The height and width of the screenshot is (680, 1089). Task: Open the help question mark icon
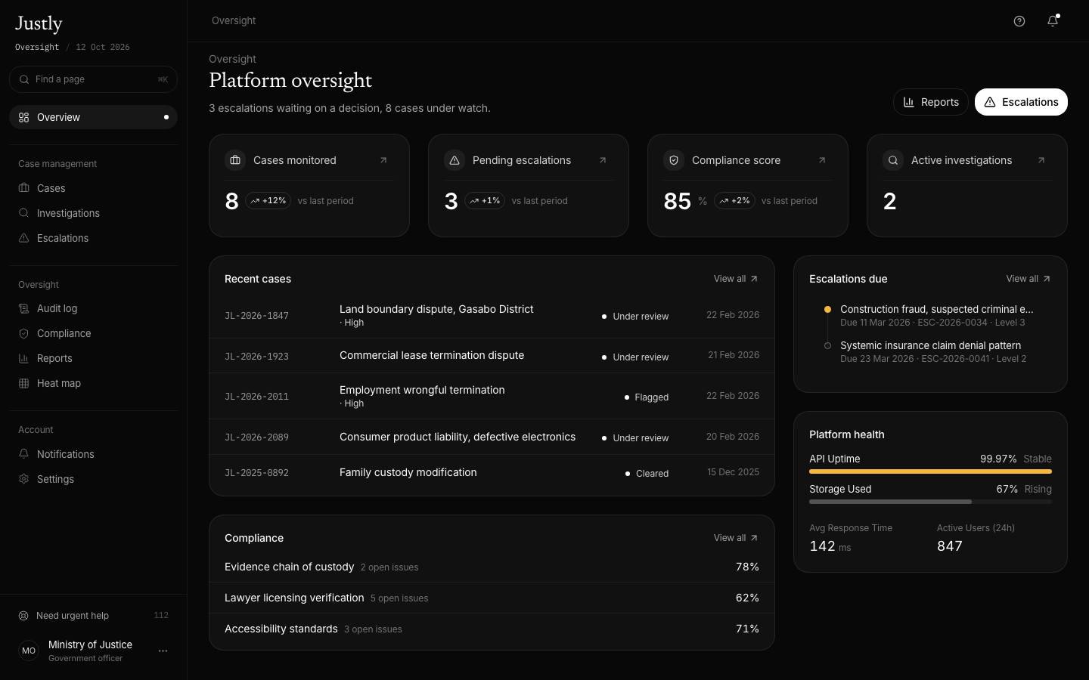(x=1019, y=21)
